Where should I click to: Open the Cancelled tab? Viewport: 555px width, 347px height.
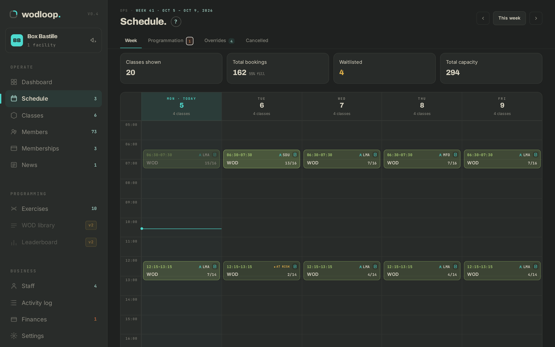(257, 41)
